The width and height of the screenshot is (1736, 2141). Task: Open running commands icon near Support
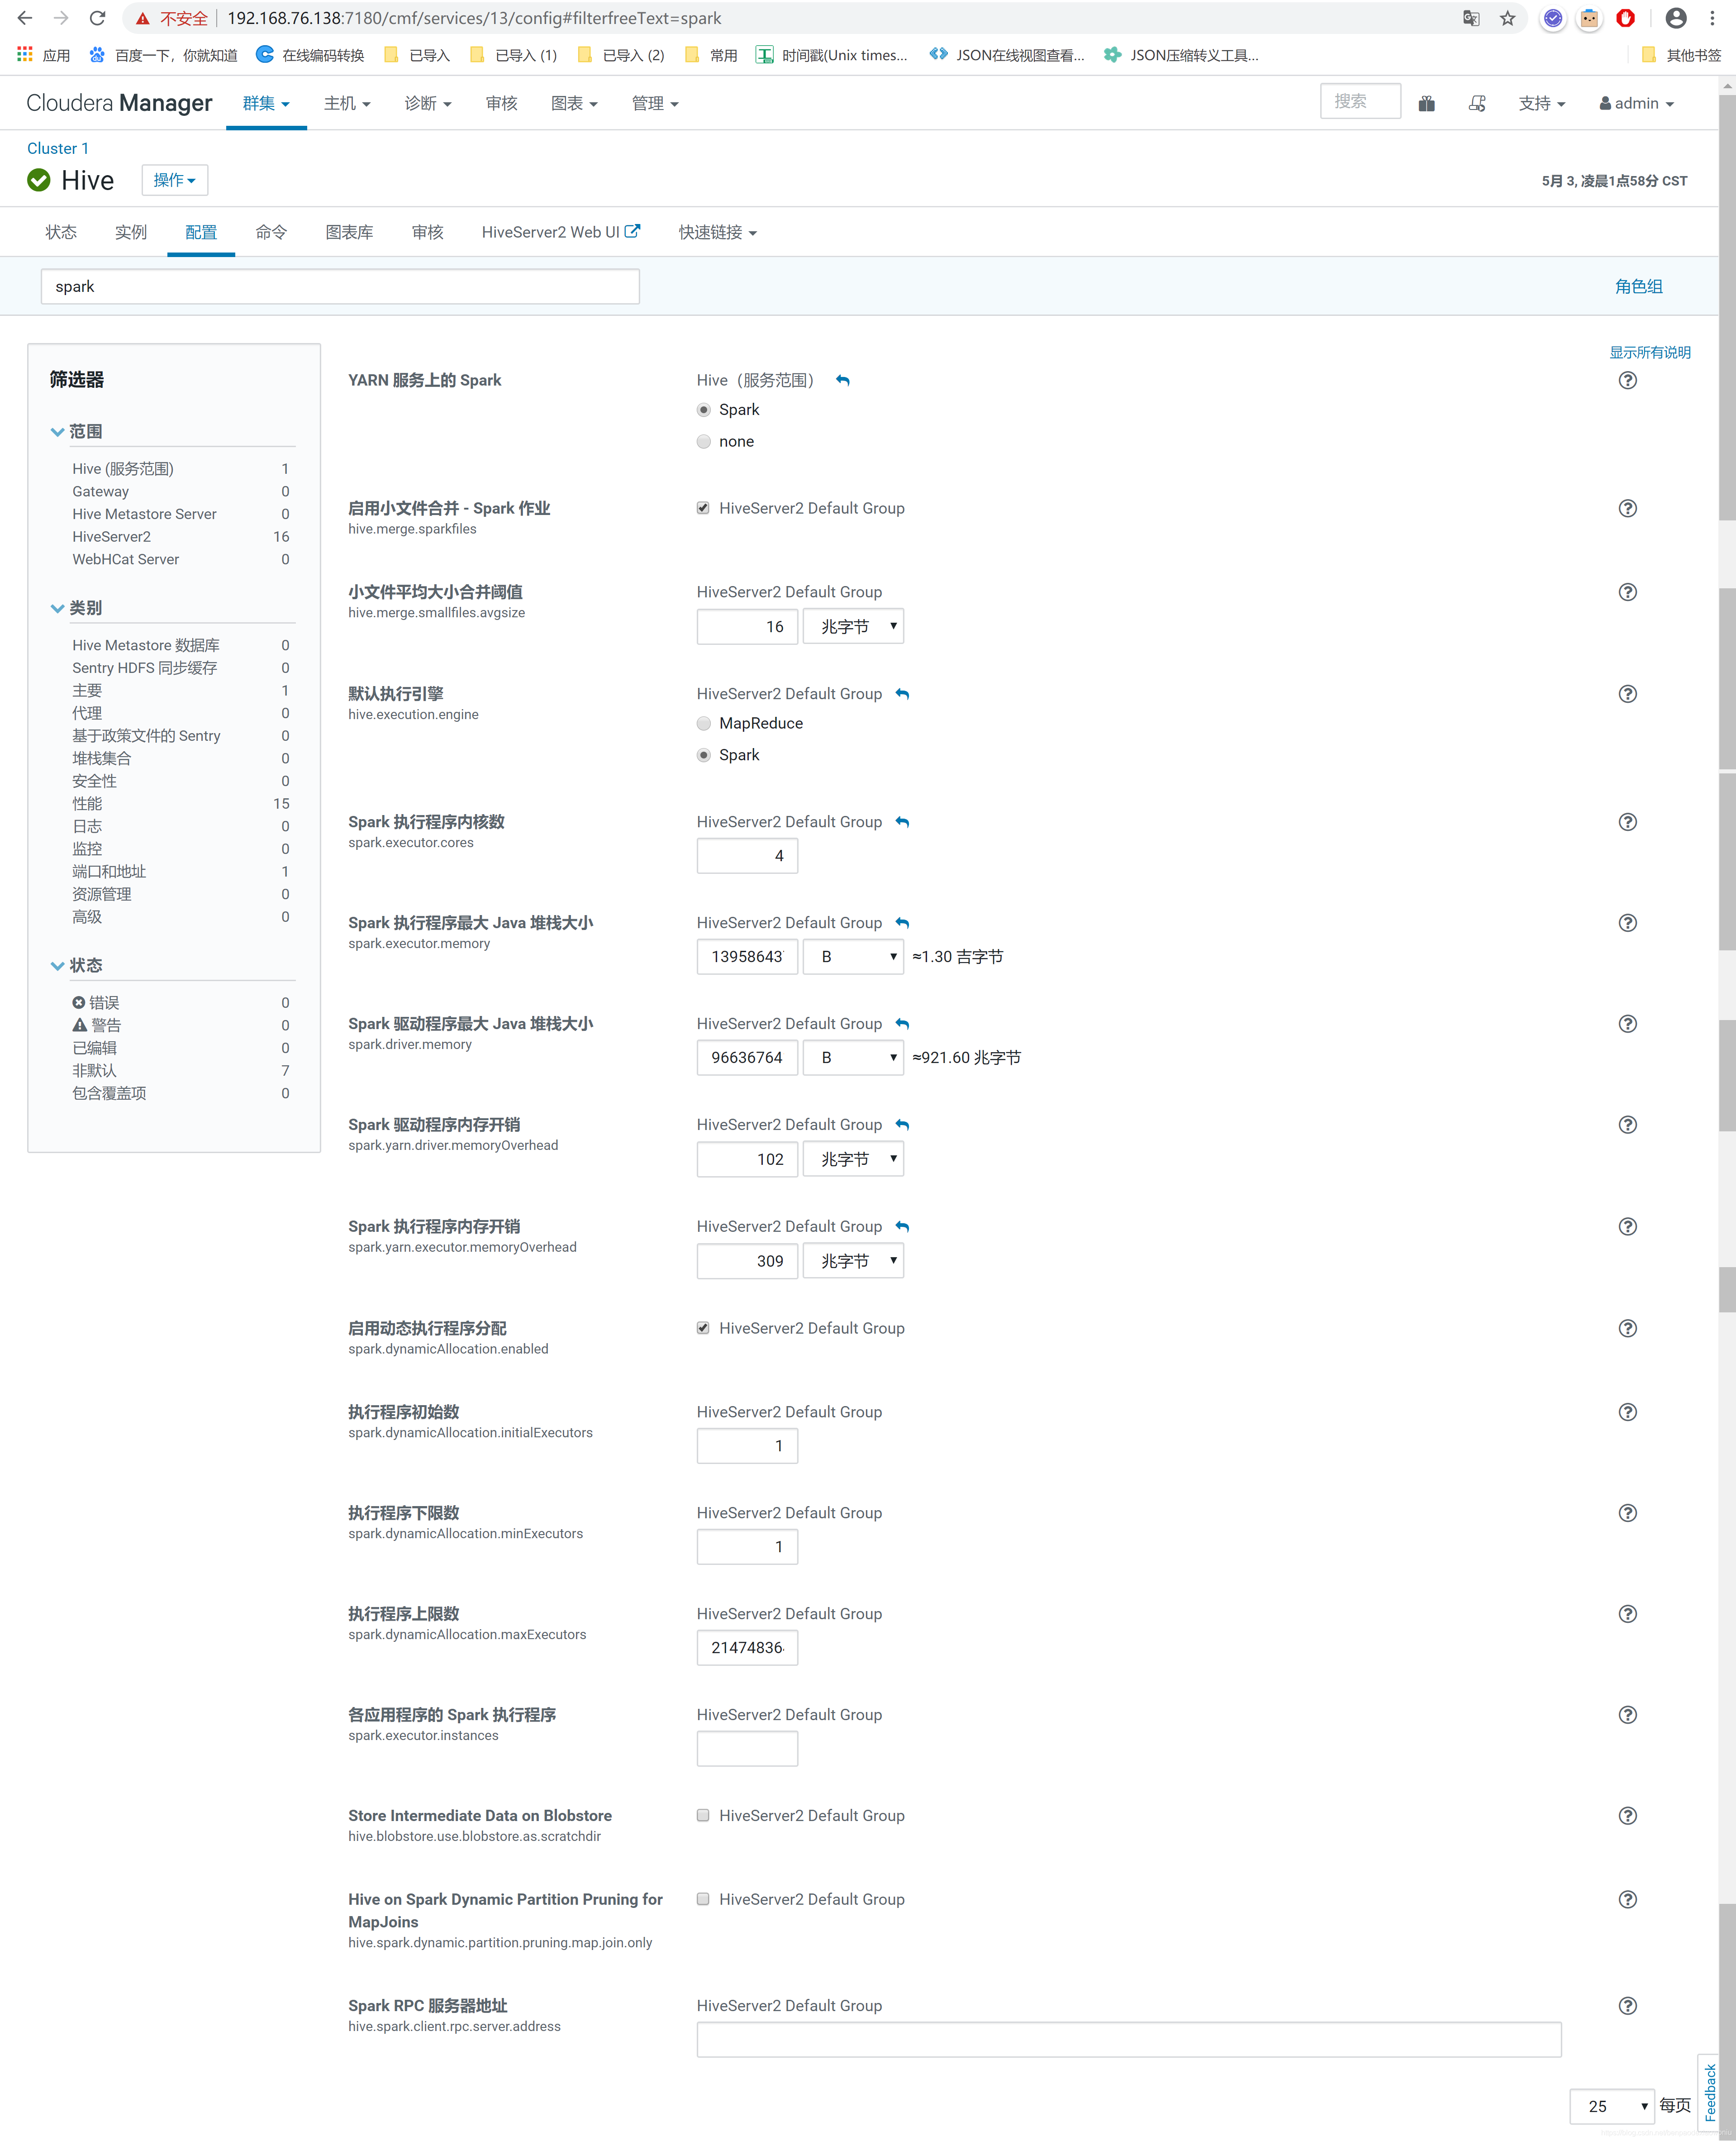coord(1477,103)
